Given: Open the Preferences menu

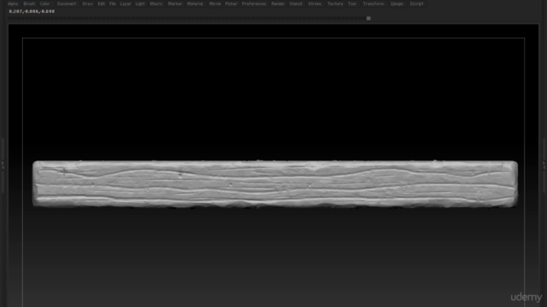Looking at the screenshot, I should (x=254, y=3).
